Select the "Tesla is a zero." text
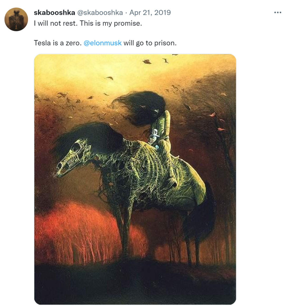 pyautogui.click(x=58, y=43)
